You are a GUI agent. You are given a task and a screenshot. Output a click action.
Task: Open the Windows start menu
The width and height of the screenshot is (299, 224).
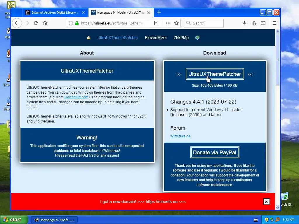coord(14,220)
